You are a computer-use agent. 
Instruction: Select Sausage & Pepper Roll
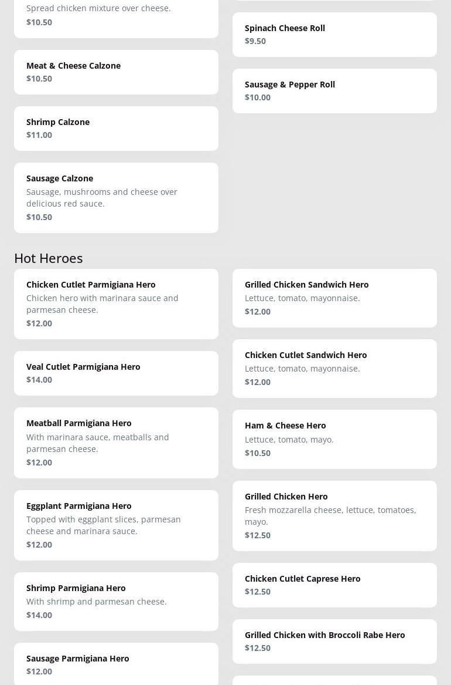pyautogui.click(x=334, y=90)
